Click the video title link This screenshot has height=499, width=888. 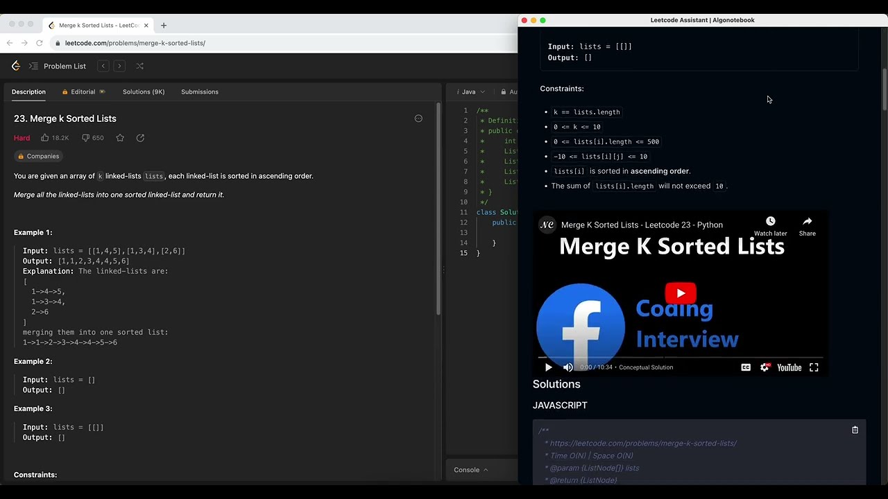coord(642,225)
